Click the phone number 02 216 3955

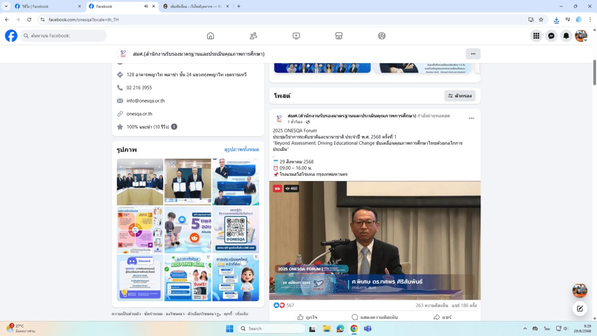[x=139, y=88]
